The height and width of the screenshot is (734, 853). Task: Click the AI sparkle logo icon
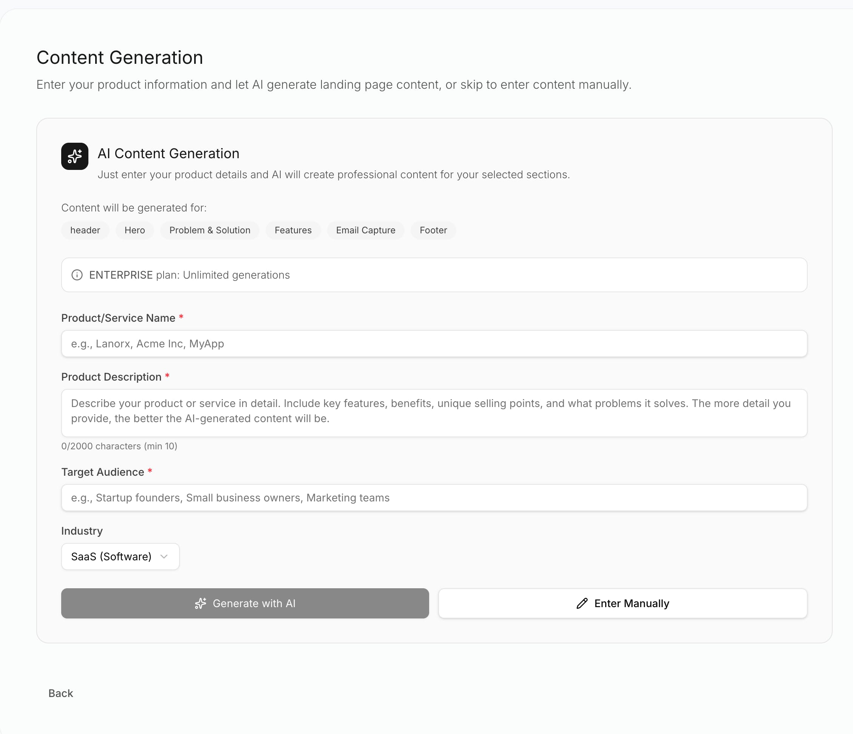74,156
